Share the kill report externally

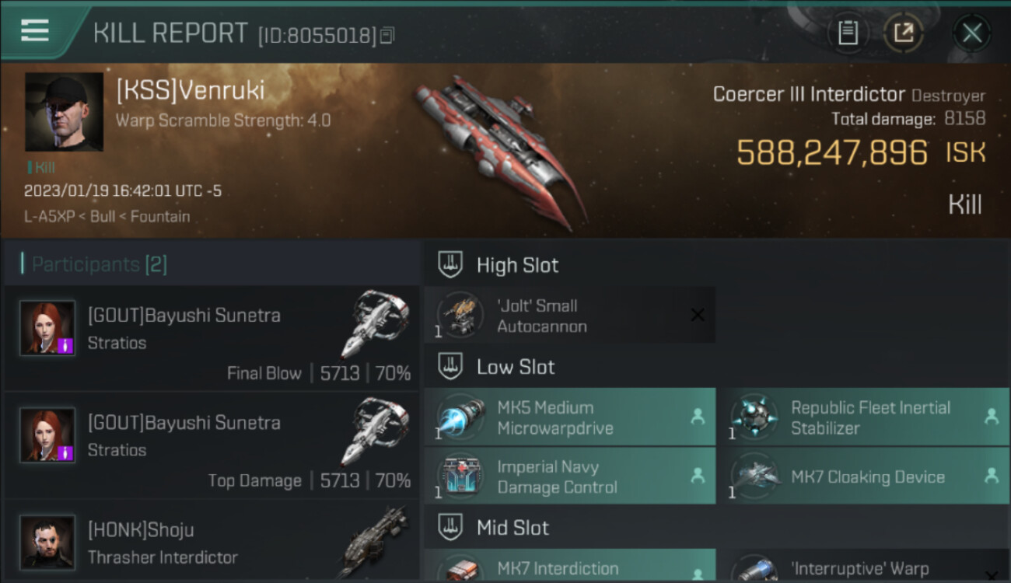tap(904, 33)
